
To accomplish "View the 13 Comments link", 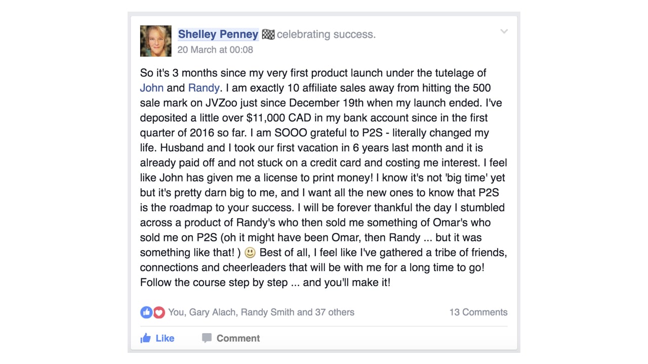I will point(478,312).
